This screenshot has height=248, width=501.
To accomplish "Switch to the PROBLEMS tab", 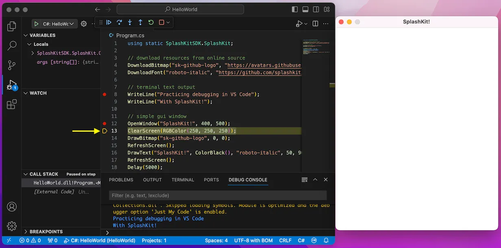I will (121, 180).
